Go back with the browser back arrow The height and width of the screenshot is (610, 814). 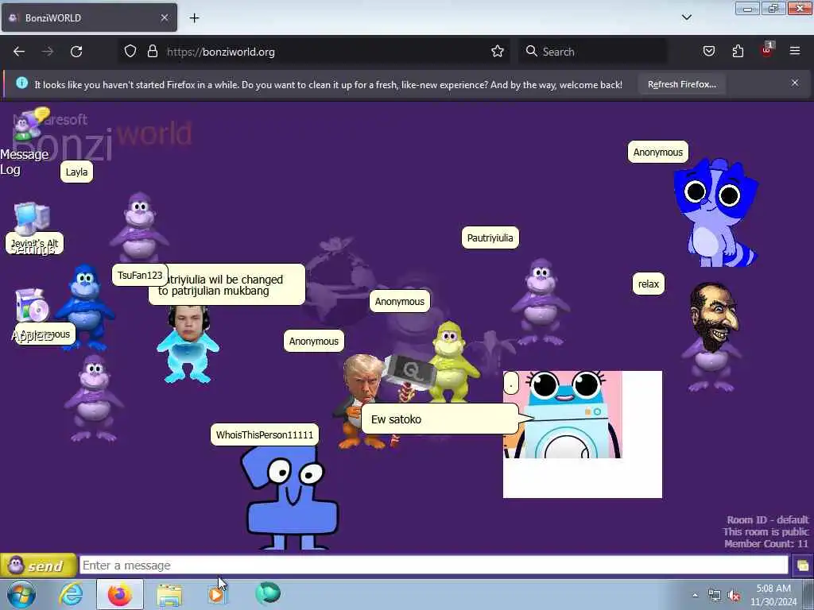click(x=19, y=52)
